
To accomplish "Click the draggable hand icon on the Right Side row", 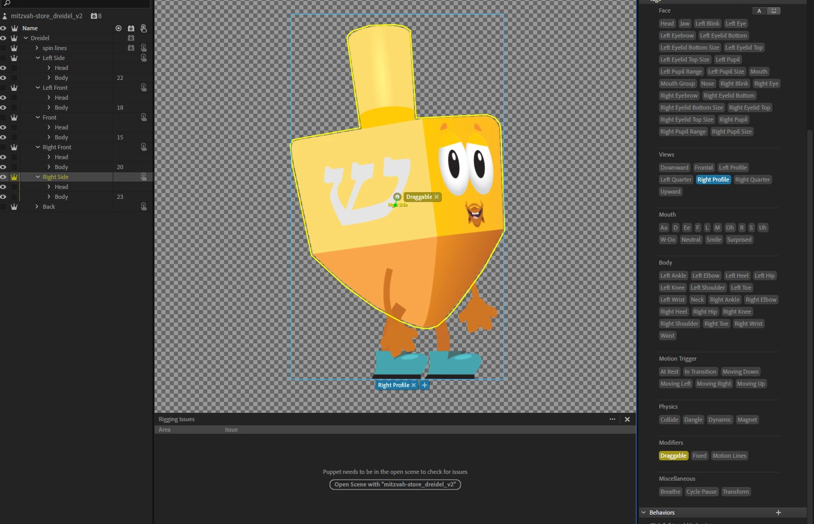I will pos(144,177).
